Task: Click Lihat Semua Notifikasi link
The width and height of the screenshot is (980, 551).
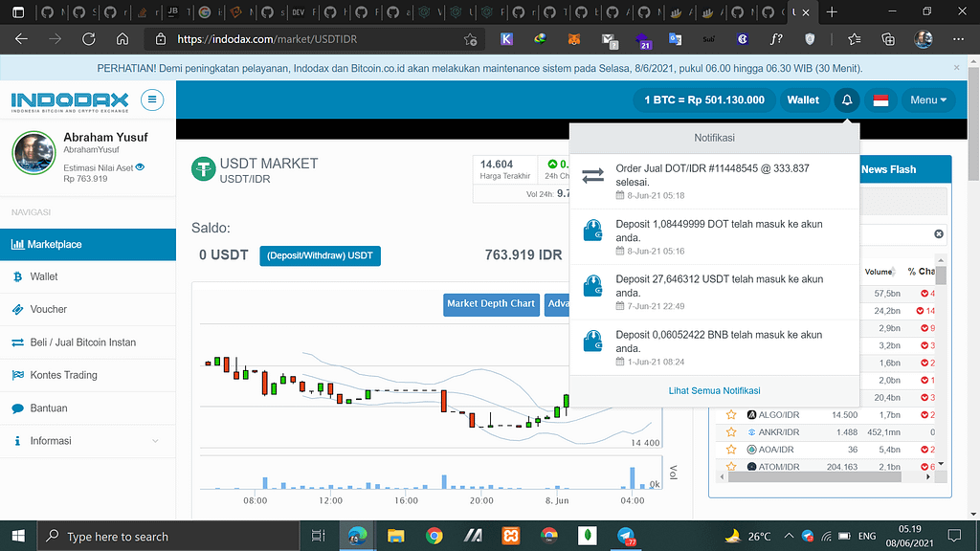Action: point(714,390)
